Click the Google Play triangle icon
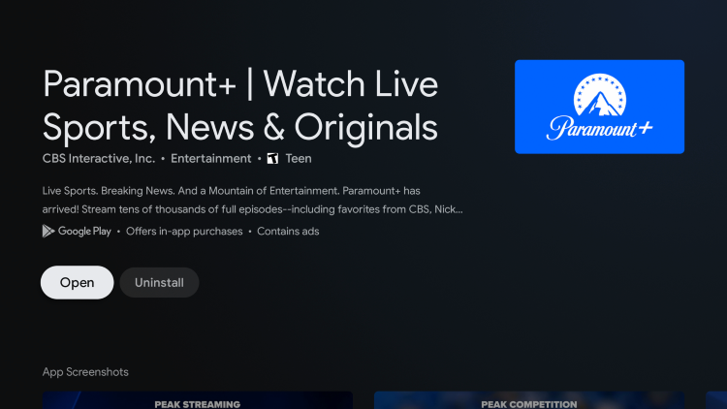The image size is (727, 409). 48,231
